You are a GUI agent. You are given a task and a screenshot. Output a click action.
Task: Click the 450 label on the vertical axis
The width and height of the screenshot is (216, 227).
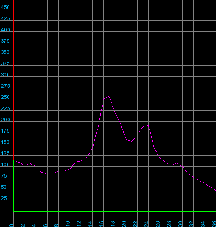point(5,7)
